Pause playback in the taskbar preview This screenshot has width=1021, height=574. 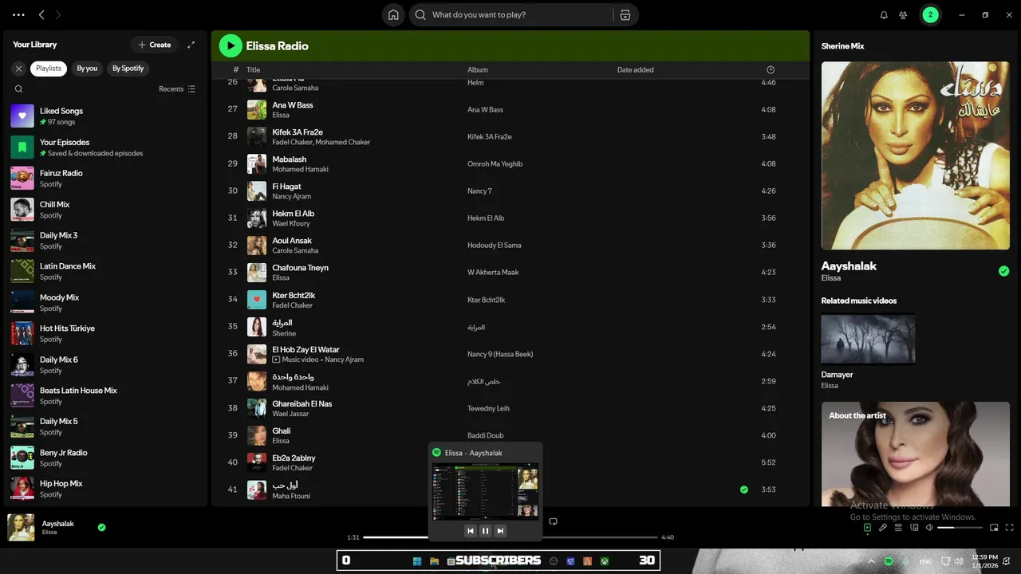(485, 531)
